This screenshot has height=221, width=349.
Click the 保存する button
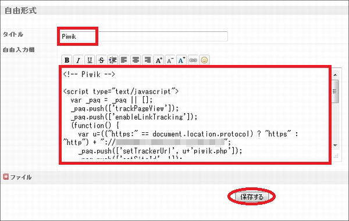[252, 197]
